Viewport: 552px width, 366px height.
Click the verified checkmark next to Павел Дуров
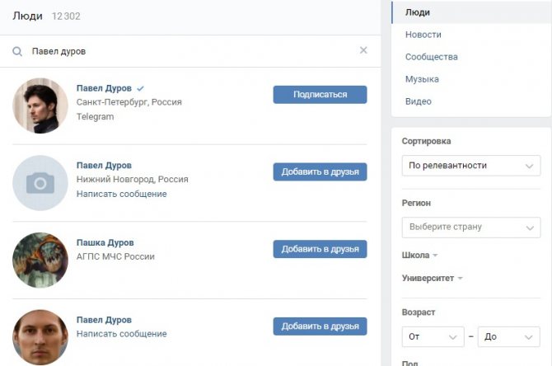click(x=140, y=88)
